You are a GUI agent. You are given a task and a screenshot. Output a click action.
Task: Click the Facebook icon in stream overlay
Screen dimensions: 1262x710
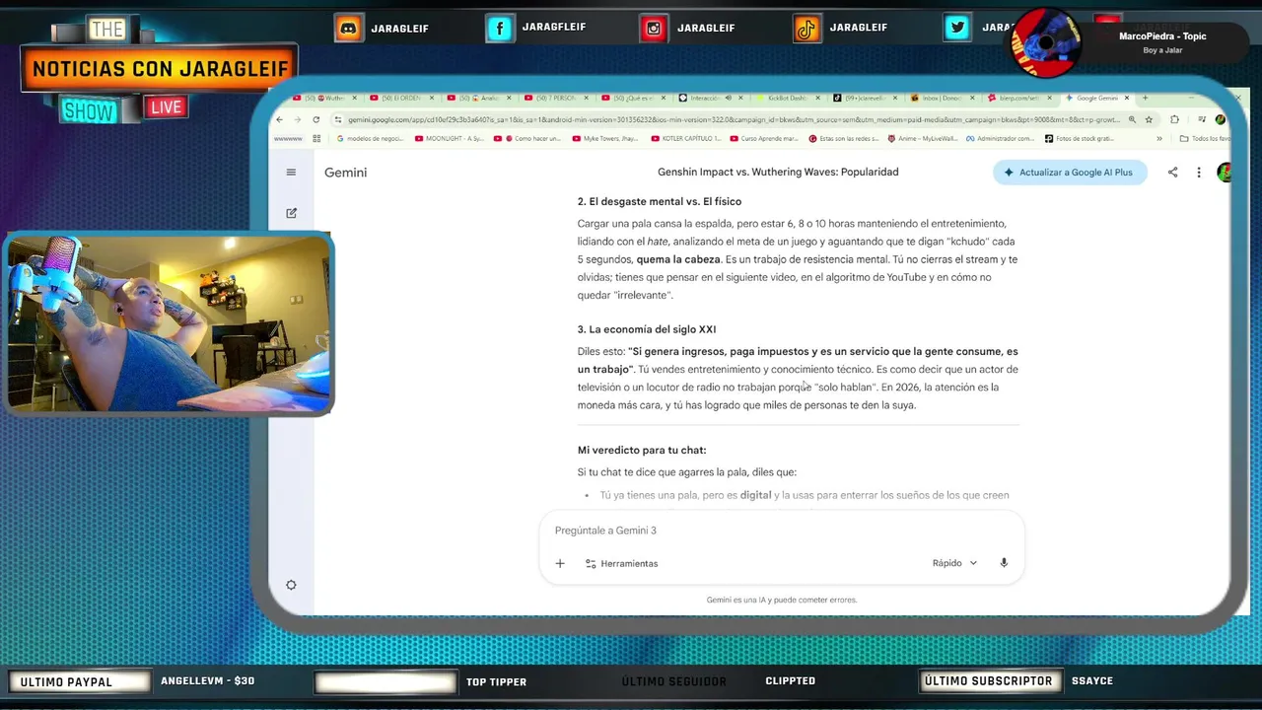click(x=500, y=28)
